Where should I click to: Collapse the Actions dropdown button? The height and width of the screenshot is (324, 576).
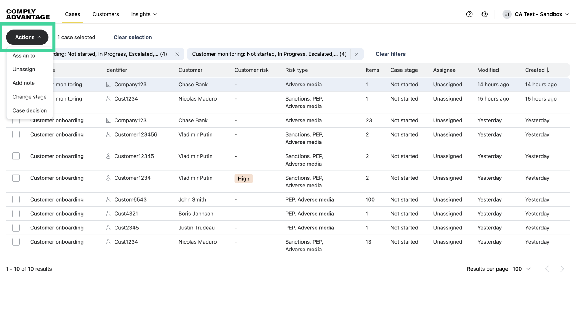pyautogui.click(x=27, y=37)
